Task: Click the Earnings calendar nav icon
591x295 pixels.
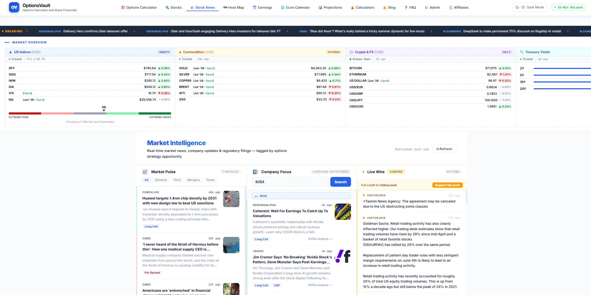Action: 255,8
